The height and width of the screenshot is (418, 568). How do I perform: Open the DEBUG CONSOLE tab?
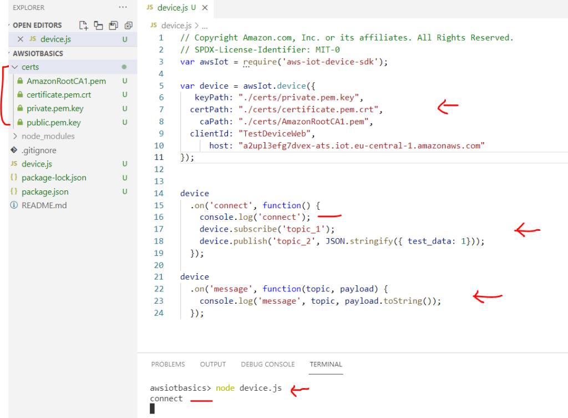click(x=267, y=364)
